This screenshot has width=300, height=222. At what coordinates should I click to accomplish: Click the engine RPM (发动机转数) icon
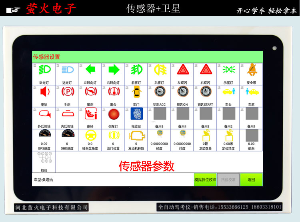click(136, 136)
